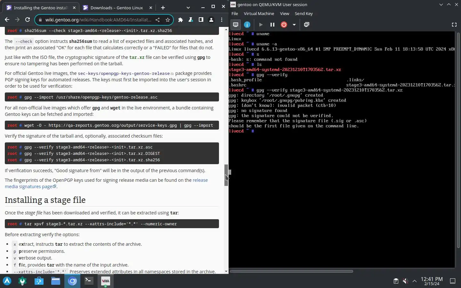
Task: Switch to Downloads – Gentoo Linux tab
Action: [x=117, y=8]
